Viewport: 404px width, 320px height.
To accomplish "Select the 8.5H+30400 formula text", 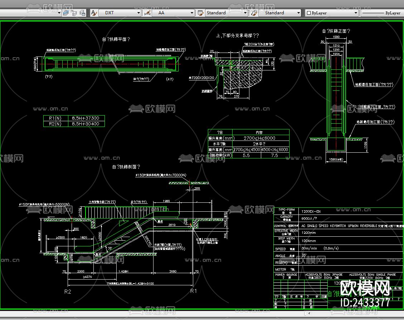I will pyautogui.click(x=86, y=124).
